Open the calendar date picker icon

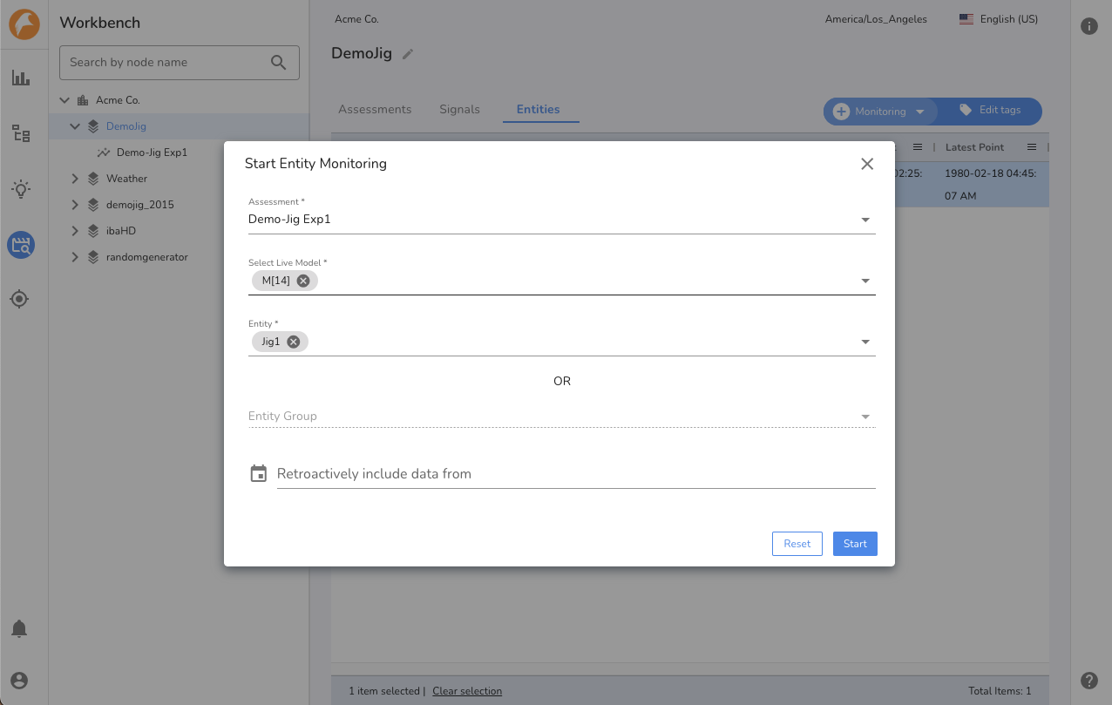click(258, 474)
